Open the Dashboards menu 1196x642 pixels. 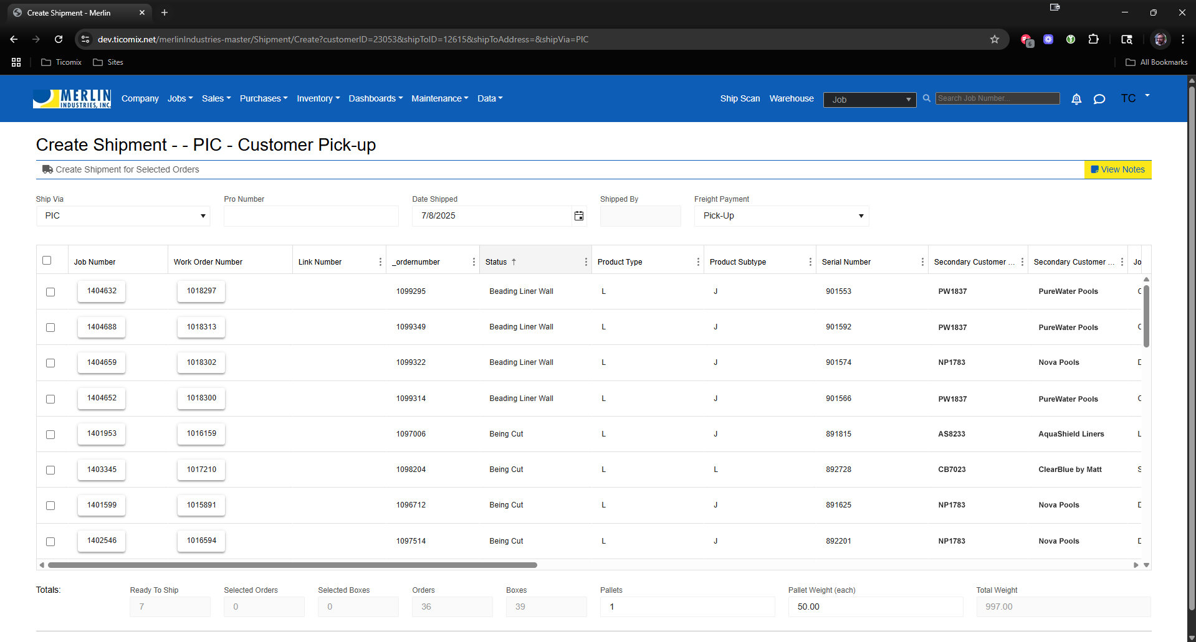tap(375, 98)
